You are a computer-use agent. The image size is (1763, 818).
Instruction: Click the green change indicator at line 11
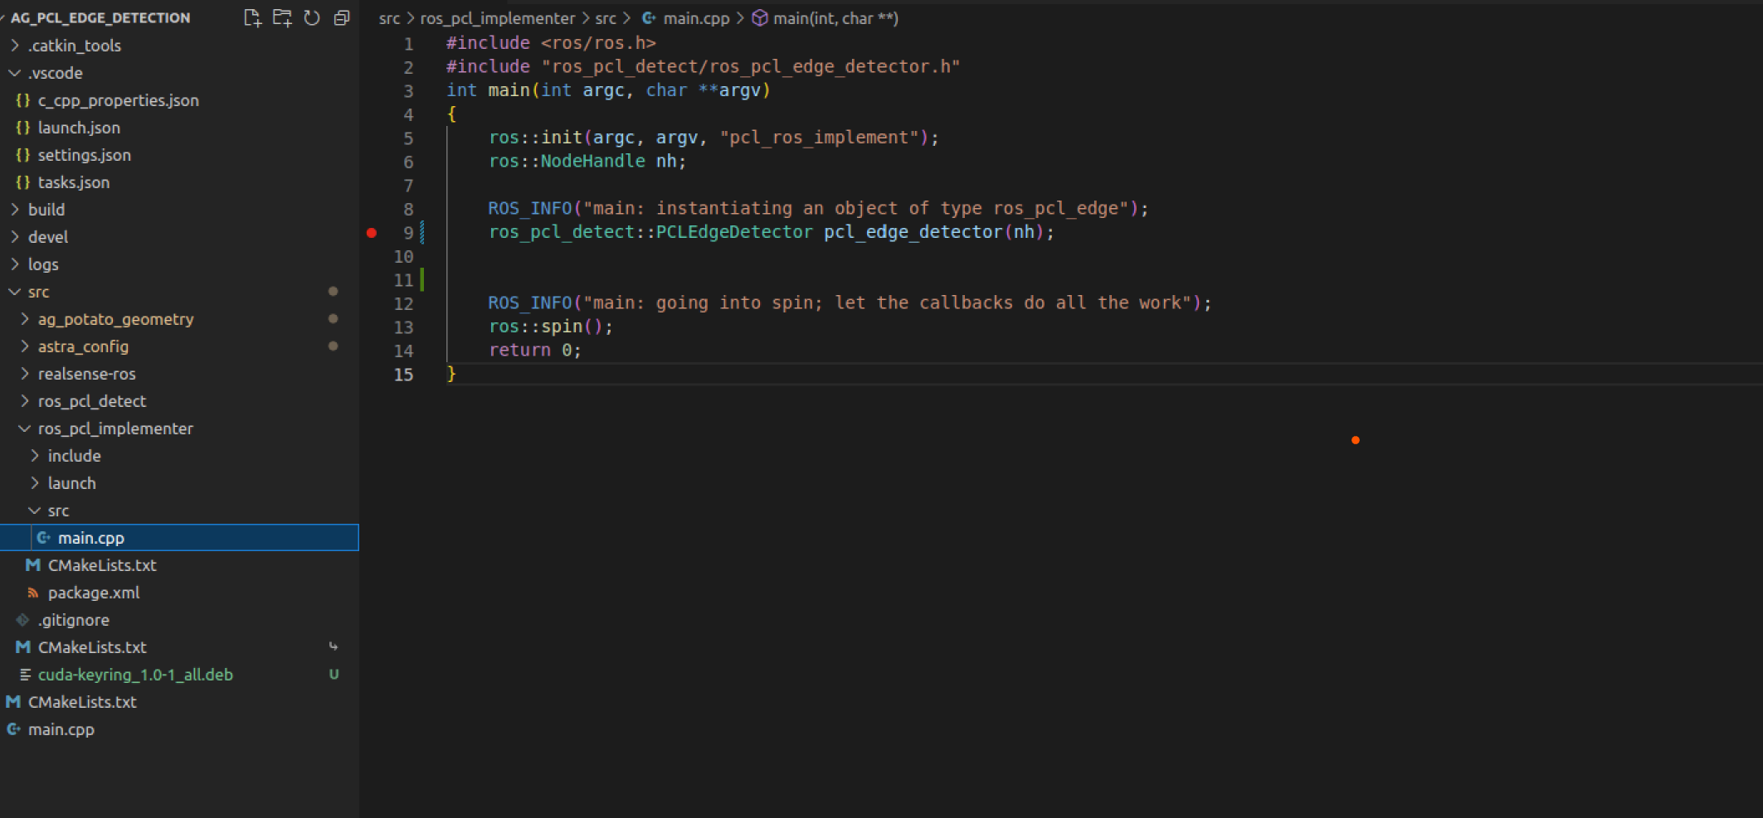[x=421, y=280]
